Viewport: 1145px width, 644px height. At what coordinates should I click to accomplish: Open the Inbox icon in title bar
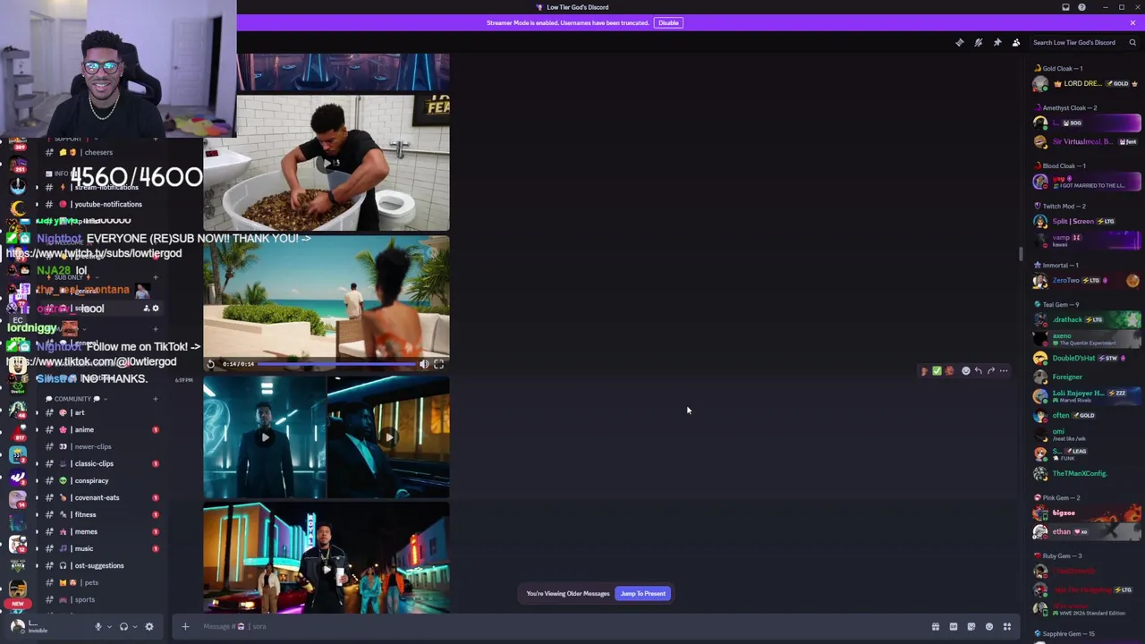click(1065, 7)
